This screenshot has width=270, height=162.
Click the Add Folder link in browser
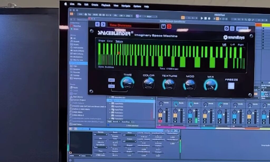77,124
